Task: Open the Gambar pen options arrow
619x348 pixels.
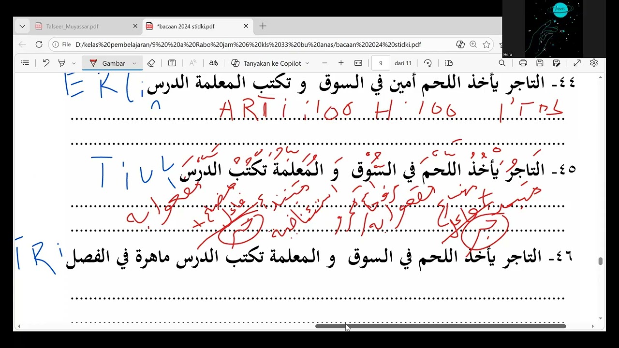Action: [x=134, y=63]
